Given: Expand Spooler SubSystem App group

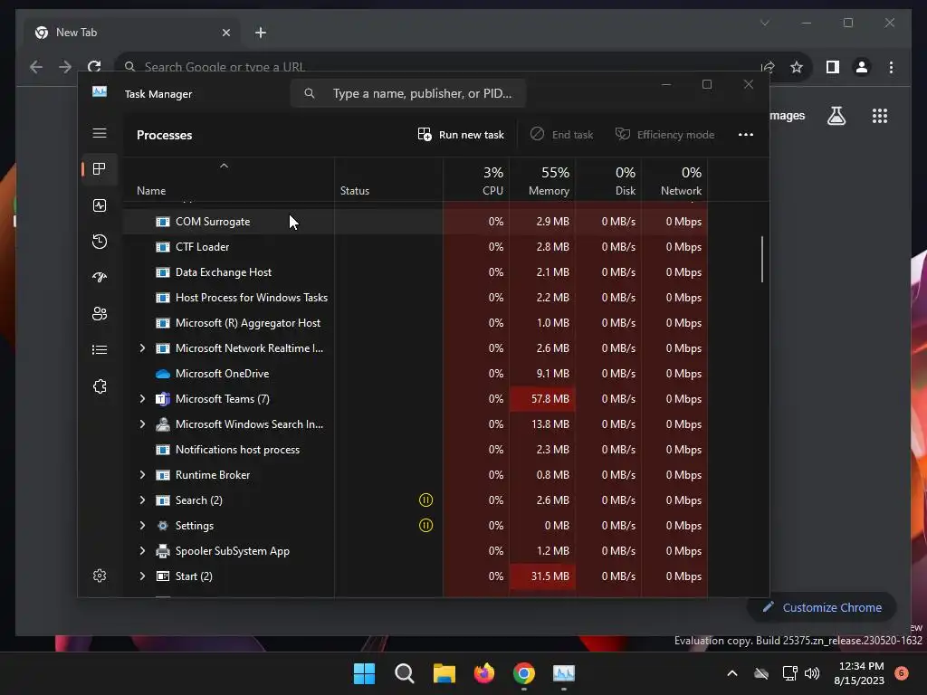Looking at the screenshot, I should point(142,551).
